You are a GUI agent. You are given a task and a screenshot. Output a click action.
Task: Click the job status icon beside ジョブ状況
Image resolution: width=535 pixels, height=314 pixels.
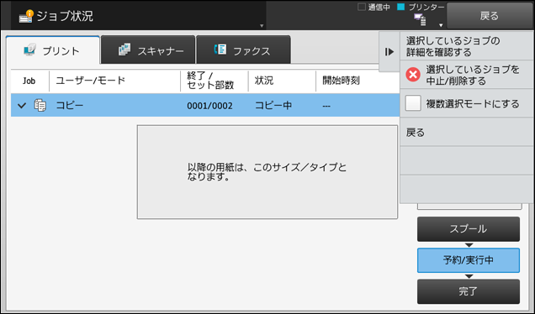click(26, 16)
